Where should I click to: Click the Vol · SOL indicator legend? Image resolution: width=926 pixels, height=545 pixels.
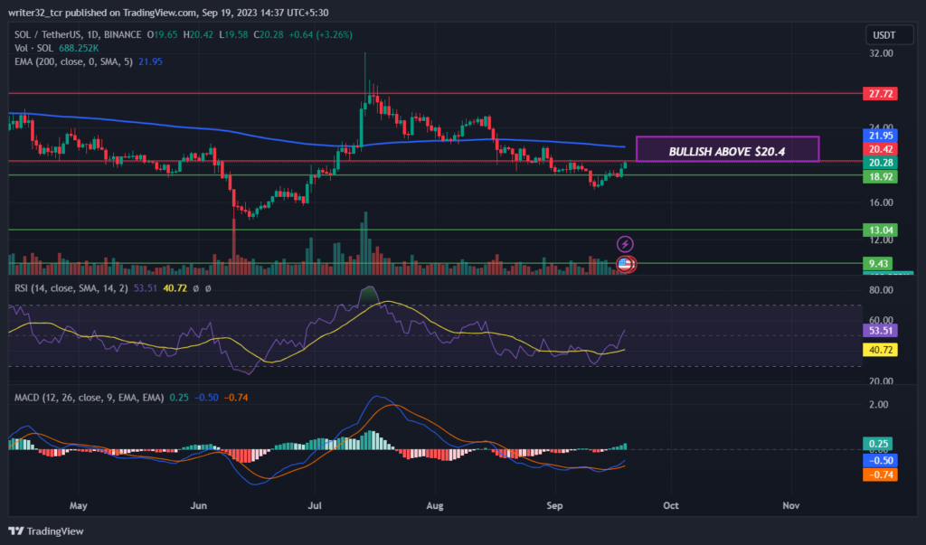[33, 49]
